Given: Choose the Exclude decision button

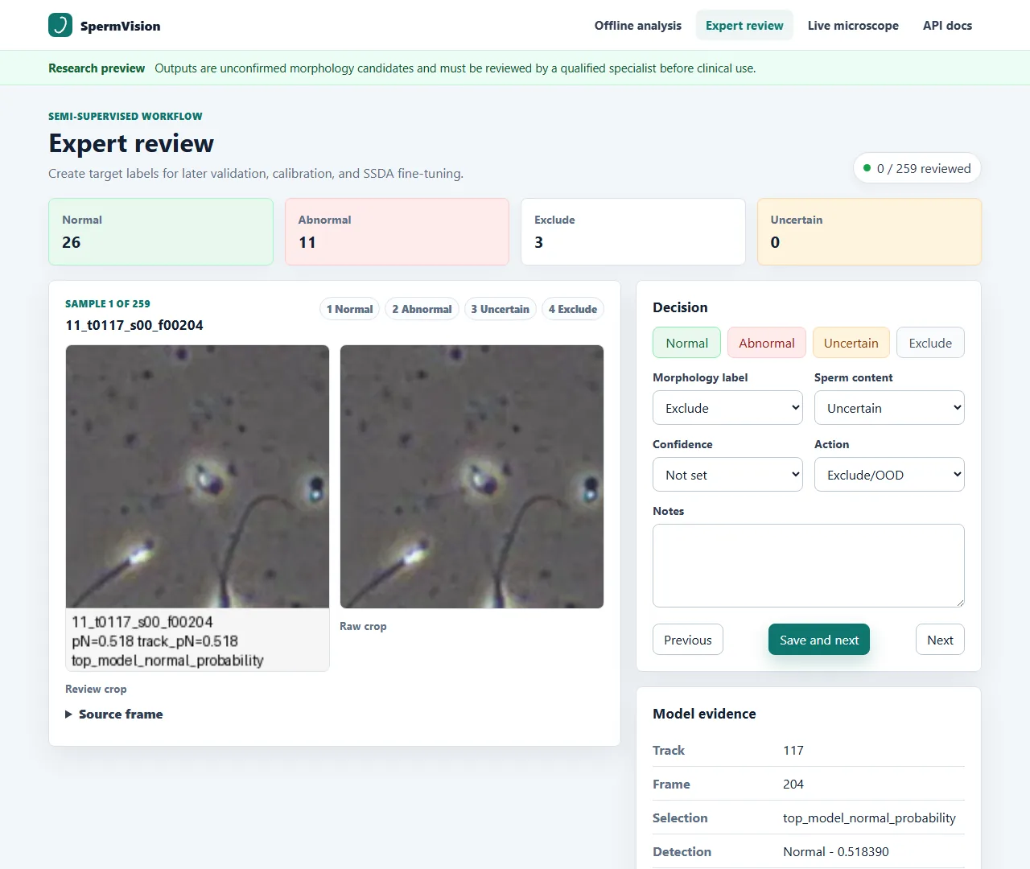Looking at the screenshot, I should pos(930,343).
